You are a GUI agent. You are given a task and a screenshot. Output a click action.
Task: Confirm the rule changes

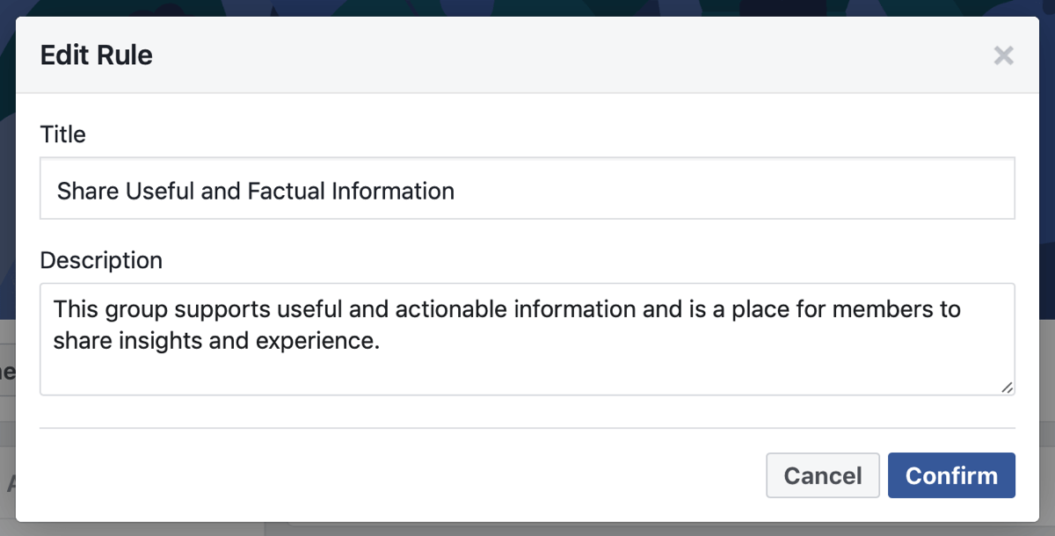[x=951, y=475]
